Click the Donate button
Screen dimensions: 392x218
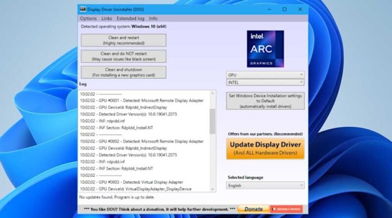(x=253, y=209)
